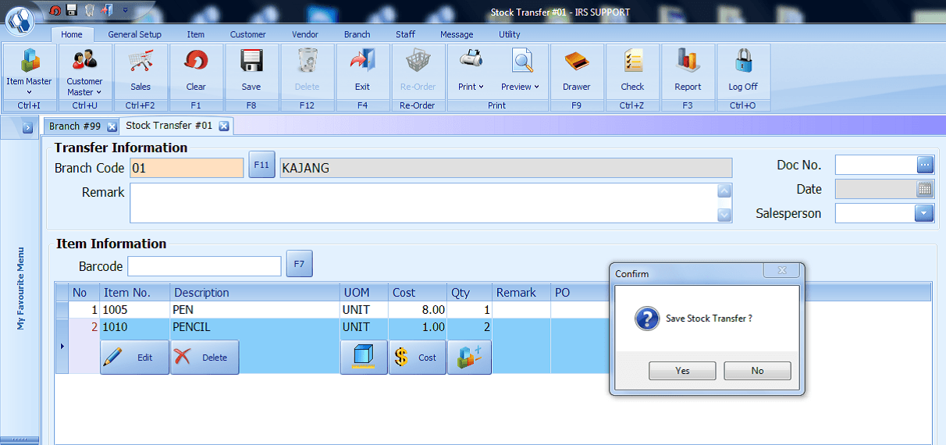Click the Clear ribbon button
946x445 pixels.
pos(196,72)
